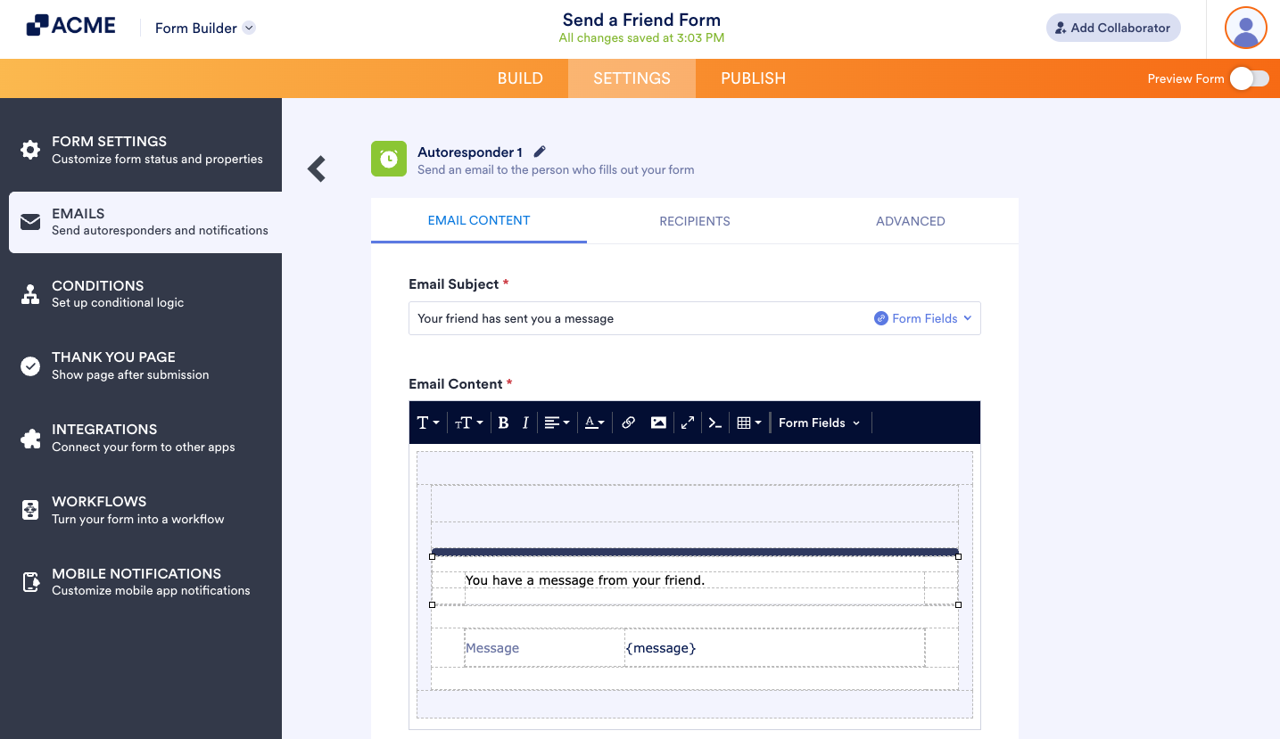This screenshot has height=739, width=1280.
Task: Apply italic formatting in the email editor
Action: (x=525, y=422)
